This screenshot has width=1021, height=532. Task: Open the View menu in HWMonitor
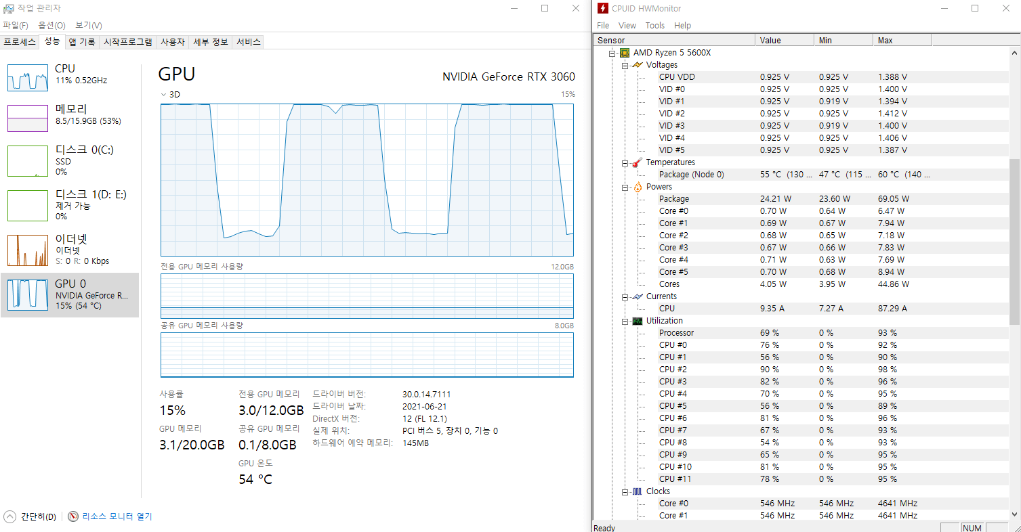coord(627,25)
